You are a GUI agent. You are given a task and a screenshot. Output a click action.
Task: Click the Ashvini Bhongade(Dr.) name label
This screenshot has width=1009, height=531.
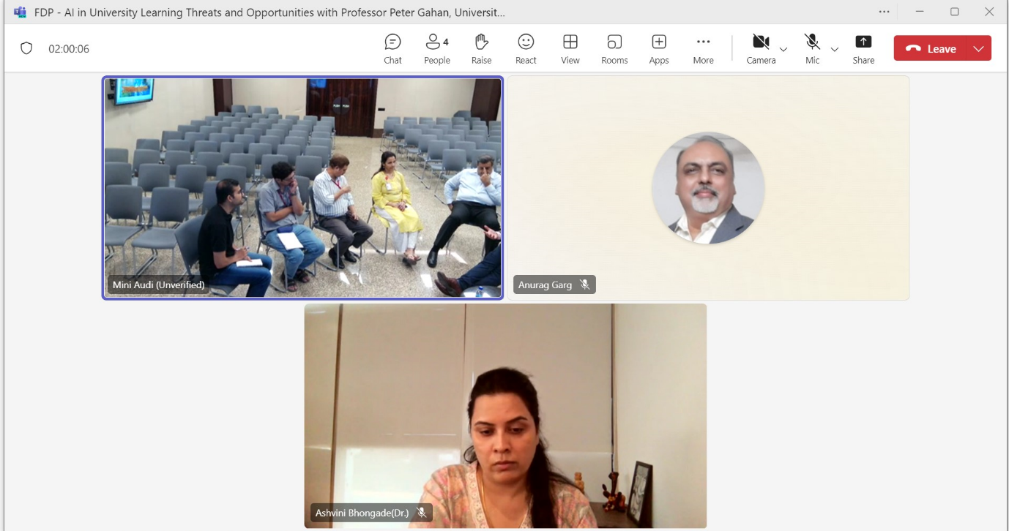362,513
